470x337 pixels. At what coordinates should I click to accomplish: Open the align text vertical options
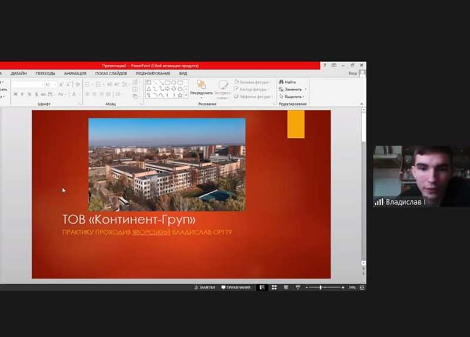coord(136,89)
